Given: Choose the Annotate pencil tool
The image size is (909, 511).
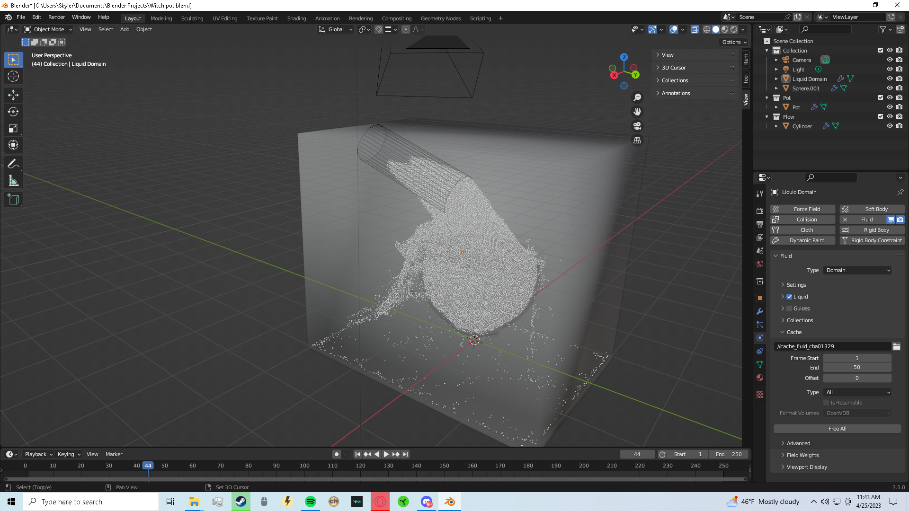Looking at the screenshot, I should click(13, 164).
